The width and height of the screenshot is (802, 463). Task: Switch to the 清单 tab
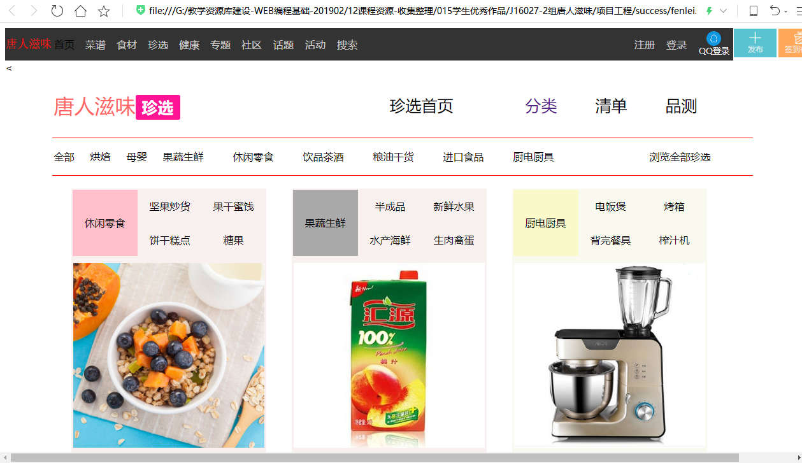coord(611,106)
